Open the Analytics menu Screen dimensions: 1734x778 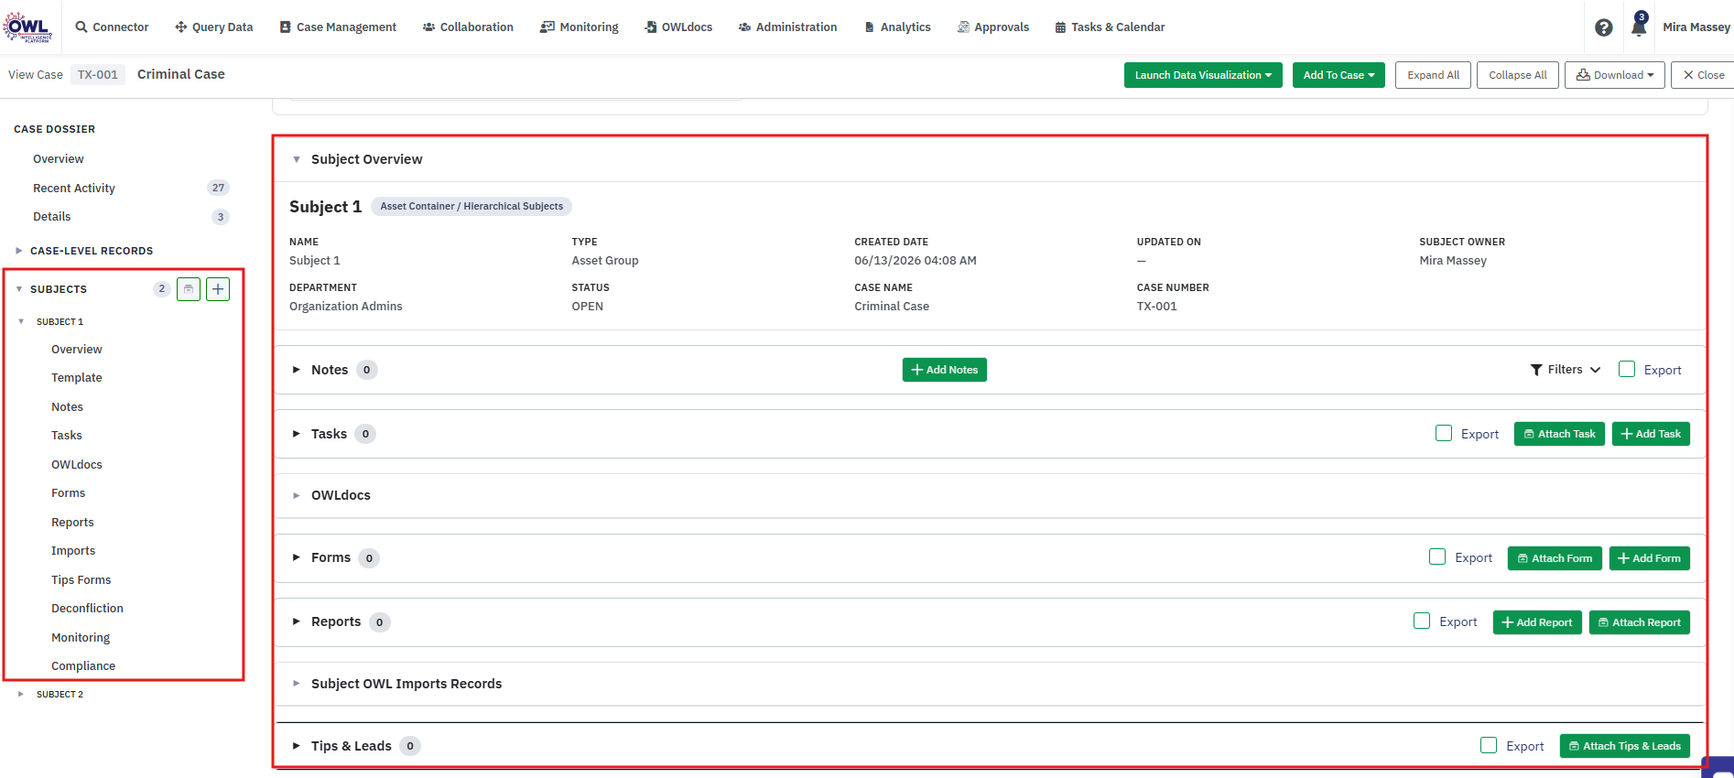click(897, 27)
